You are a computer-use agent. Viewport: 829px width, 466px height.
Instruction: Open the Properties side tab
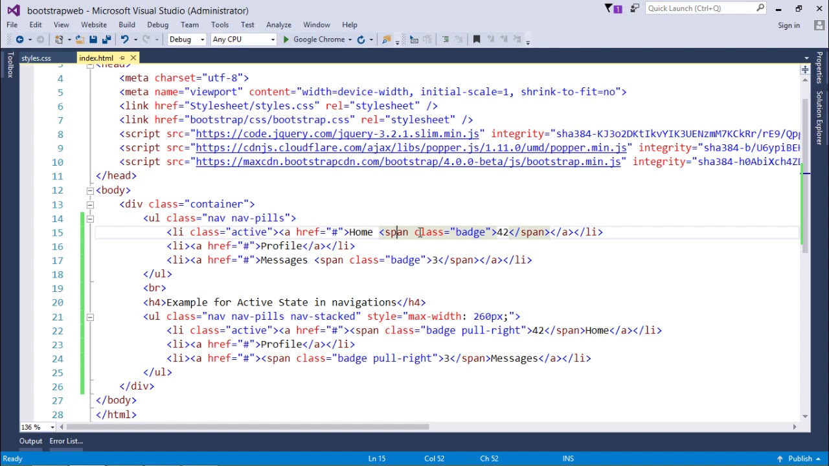point(819,67)
